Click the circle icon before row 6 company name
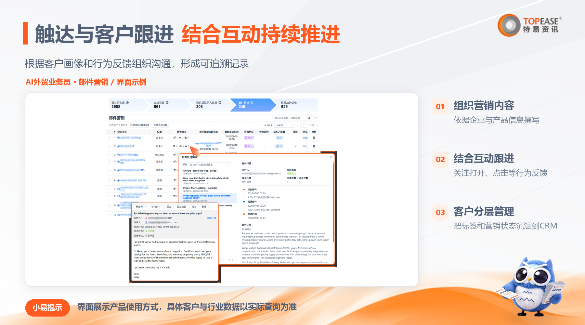The height and width of the screenshot is (325, 585). pyautogui.click(x=119, y=180)
